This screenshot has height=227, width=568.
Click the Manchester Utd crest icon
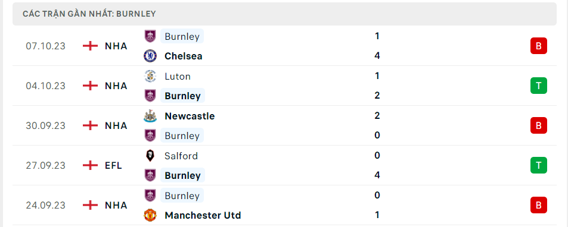click(150, 215)
